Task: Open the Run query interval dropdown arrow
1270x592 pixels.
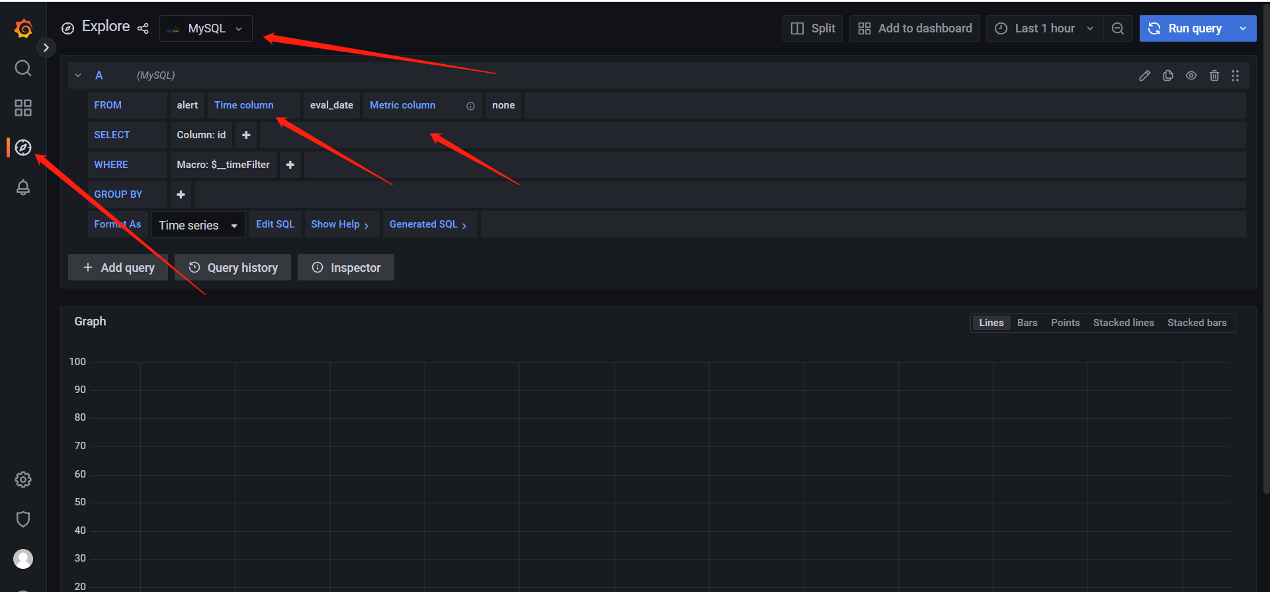Action: [1243, 28]
